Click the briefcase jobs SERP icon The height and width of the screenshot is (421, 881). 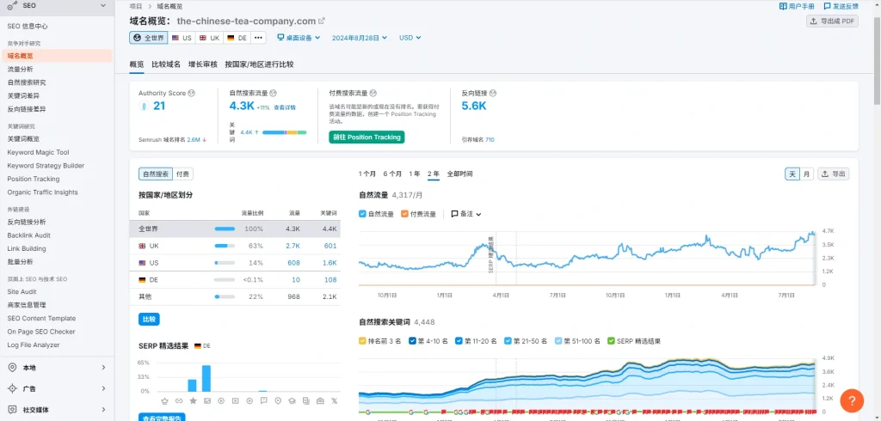pyautogui.click(x=320, y=400)
